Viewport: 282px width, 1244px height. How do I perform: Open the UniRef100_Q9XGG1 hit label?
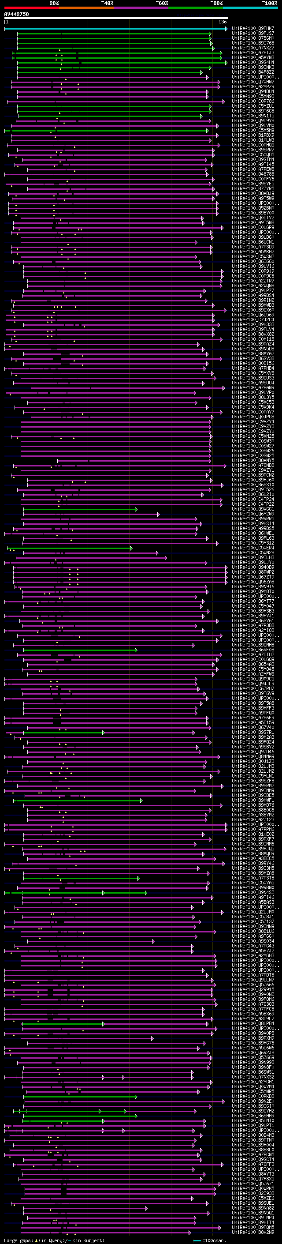253,510
